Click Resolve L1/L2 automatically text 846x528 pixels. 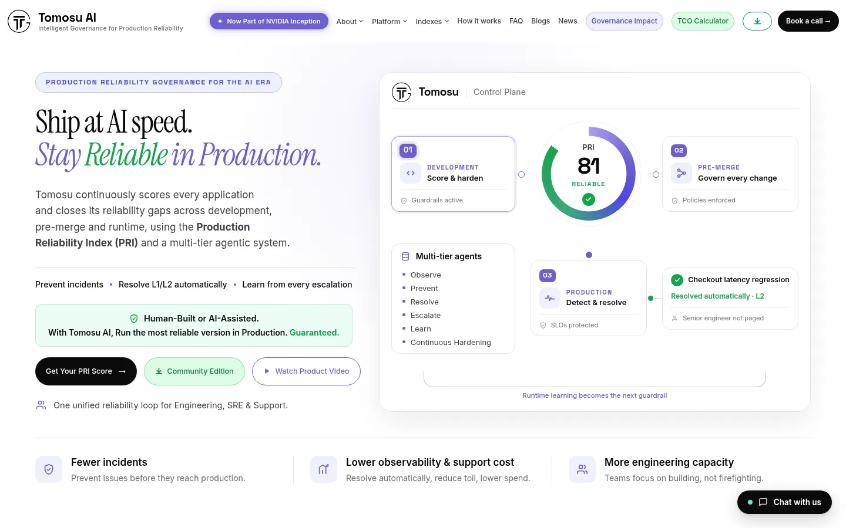(x=173, y=285)
